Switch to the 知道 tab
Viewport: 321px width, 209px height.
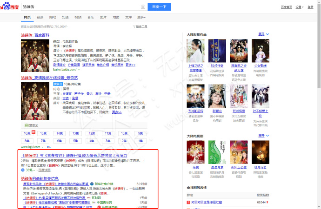point(65,17)
